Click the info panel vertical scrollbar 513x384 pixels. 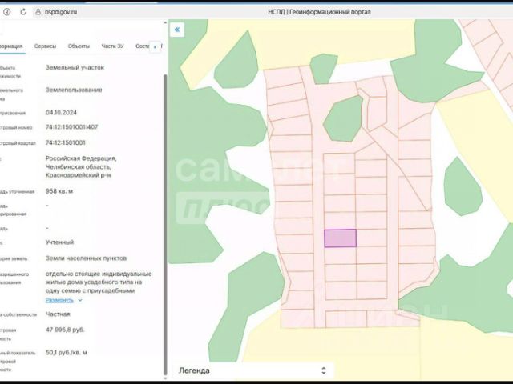(x=165, y=225)
